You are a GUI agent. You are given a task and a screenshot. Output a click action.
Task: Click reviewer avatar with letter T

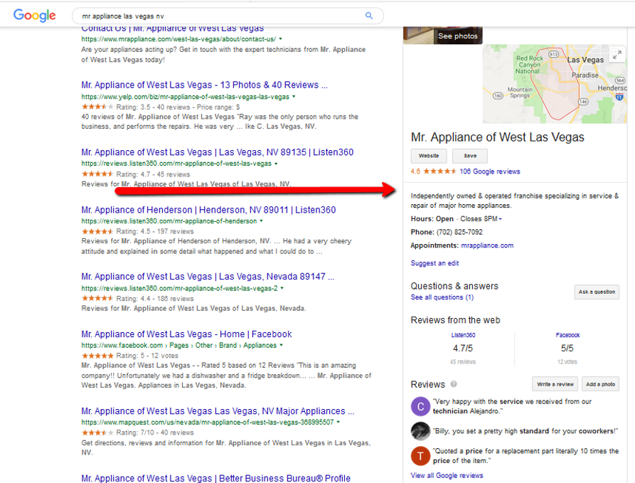pyautogui.click(x=420, y=456)
